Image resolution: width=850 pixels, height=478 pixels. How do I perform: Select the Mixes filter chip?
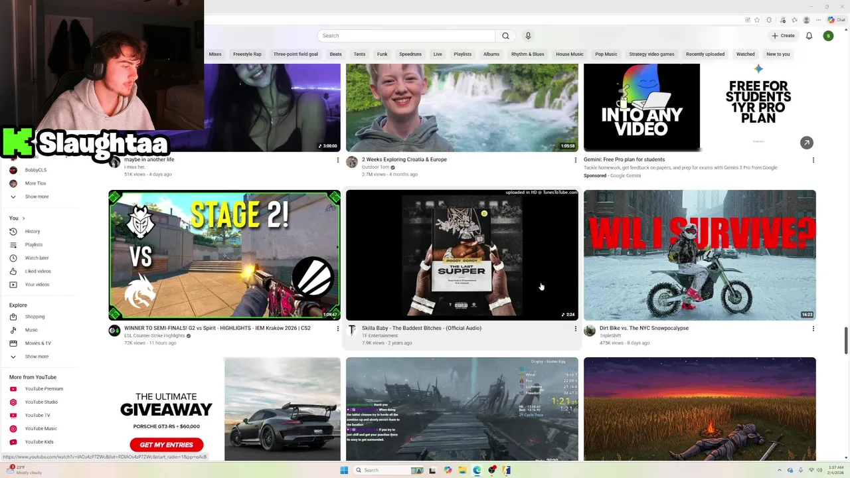point(215,54)
